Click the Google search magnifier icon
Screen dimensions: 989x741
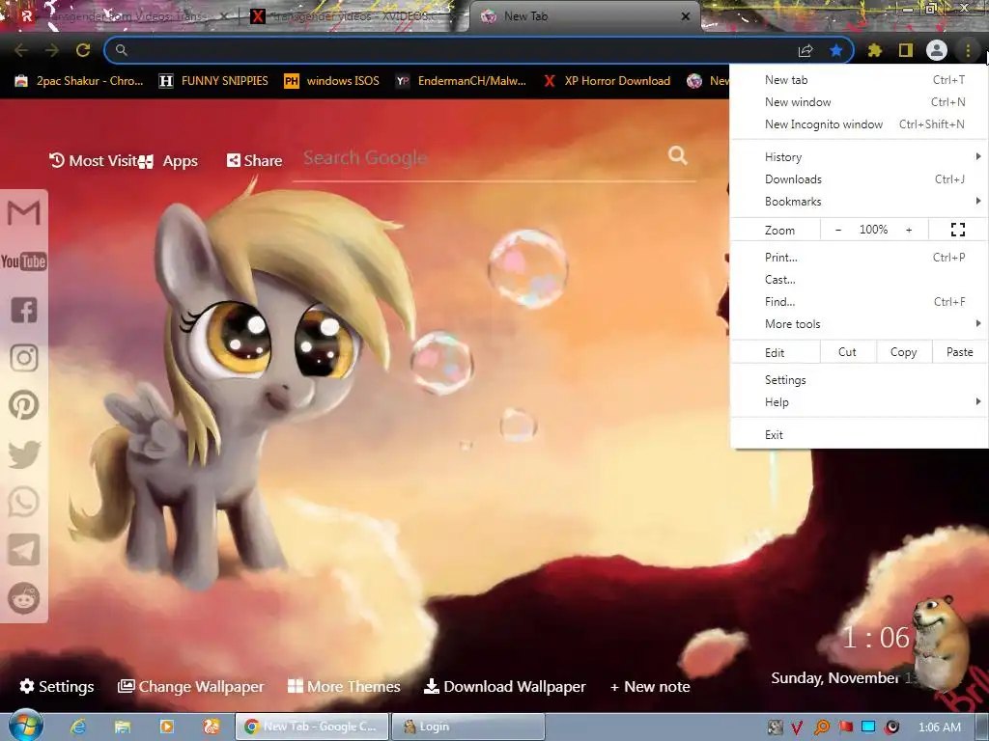coord(677,155)
